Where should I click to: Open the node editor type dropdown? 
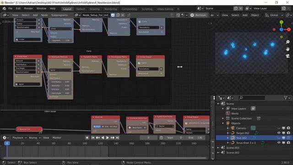pyautogui.click(x=6, y=15)
